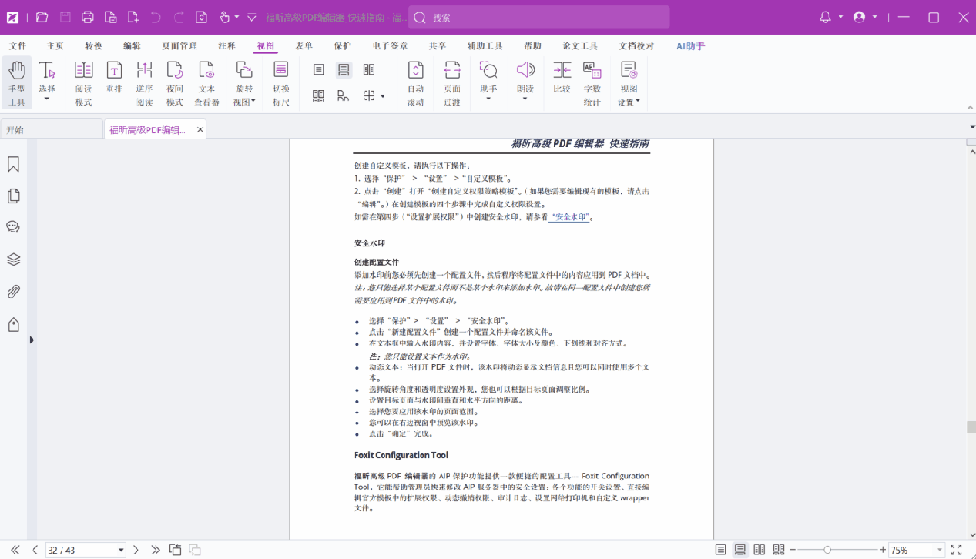
Task: Expand the split view dropdown arrow in ribbon
Action: 383,96
